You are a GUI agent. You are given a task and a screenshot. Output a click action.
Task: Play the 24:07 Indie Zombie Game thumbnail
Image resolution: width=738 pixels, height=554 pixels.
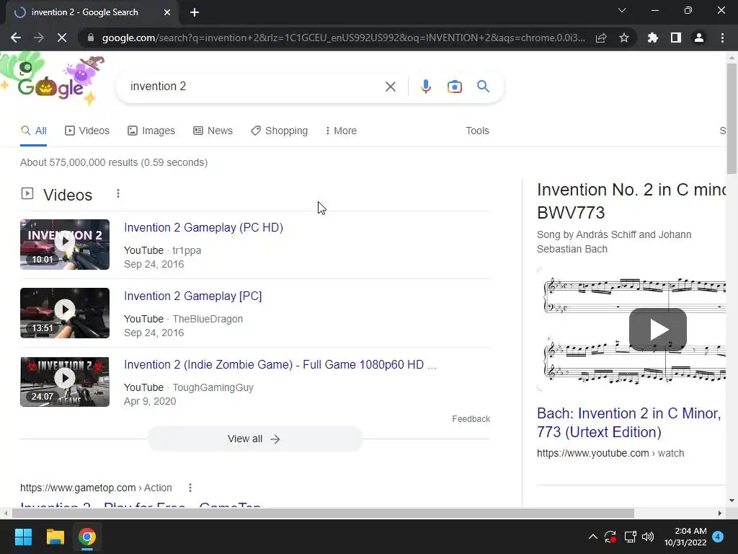point(65,382)
